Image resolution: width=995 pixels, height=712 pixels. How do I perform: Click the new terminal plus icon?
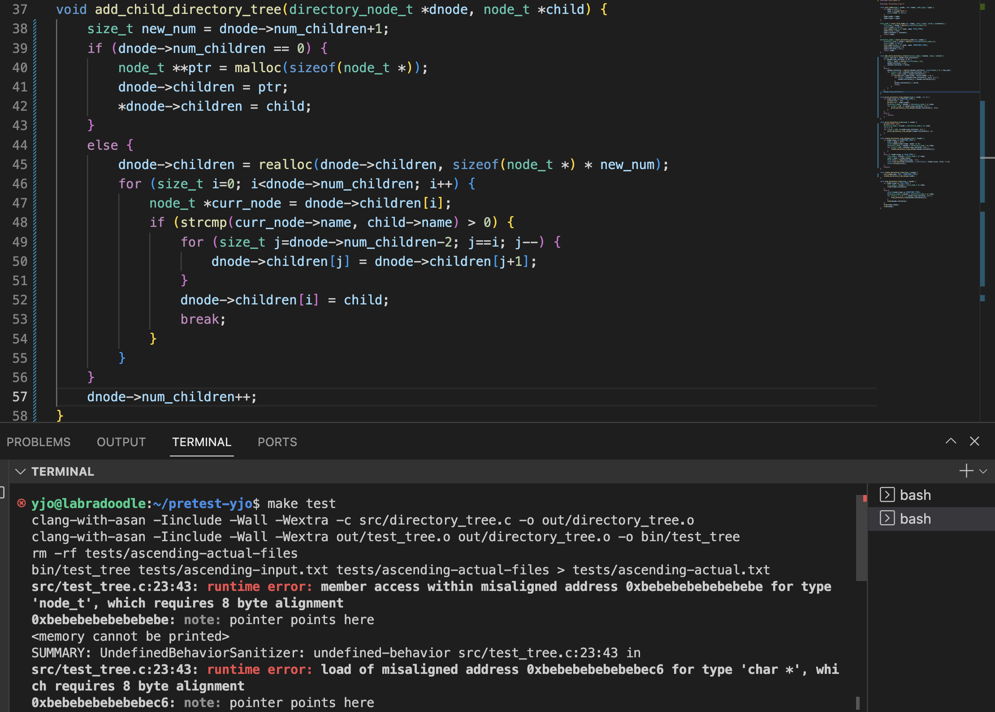coord(966,471)
